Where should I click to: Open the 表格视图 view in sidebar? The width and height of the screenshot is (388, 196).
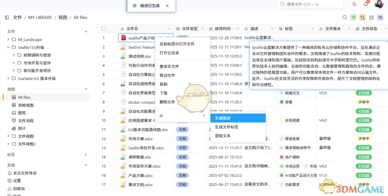click(26, 105)
